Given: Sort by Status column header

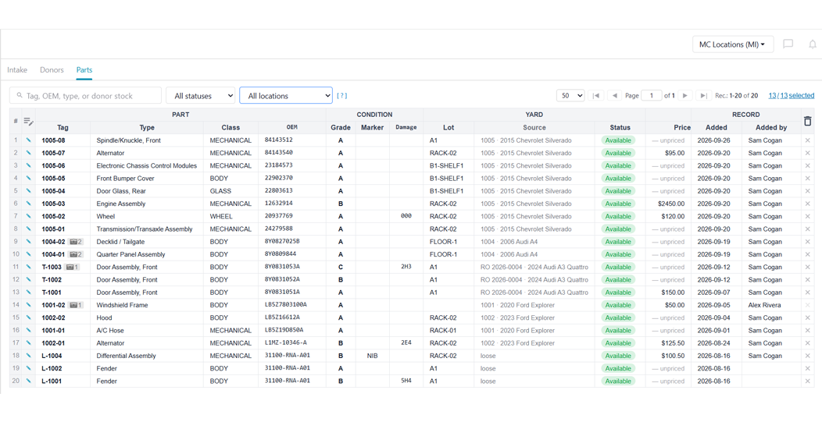Looking at the screenshot, I should [x=620, y=127].
